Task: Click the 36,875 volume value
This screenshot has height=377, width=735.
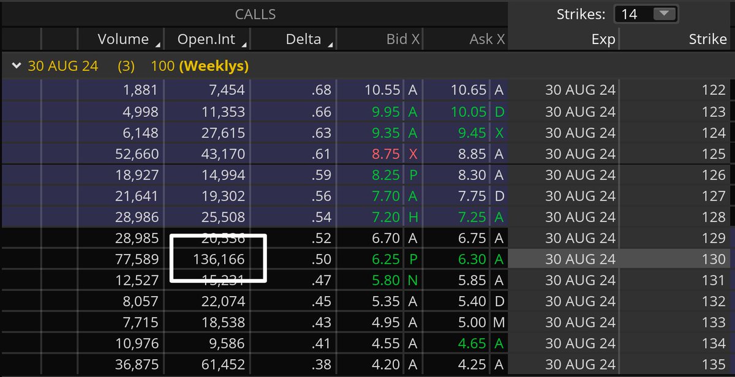Action: 136,365
